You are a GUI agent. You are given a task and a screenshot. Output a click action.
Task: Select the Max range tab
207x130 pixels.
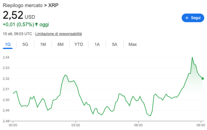(x=133, y=45)
